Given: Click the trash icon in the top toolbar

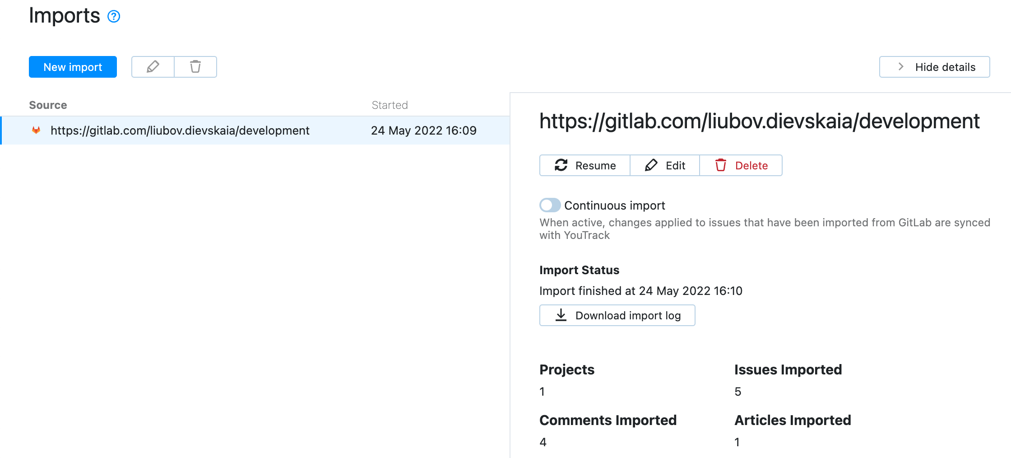Looking at the screenshot, I should (x=195, y=66).
